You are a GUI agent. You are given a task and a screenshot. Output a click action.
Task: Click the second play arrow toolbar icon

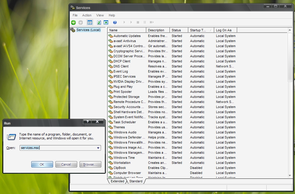coord(131,22)
